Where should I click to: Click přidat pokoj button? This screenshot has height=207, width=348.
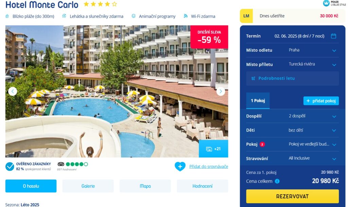(321, 101)
